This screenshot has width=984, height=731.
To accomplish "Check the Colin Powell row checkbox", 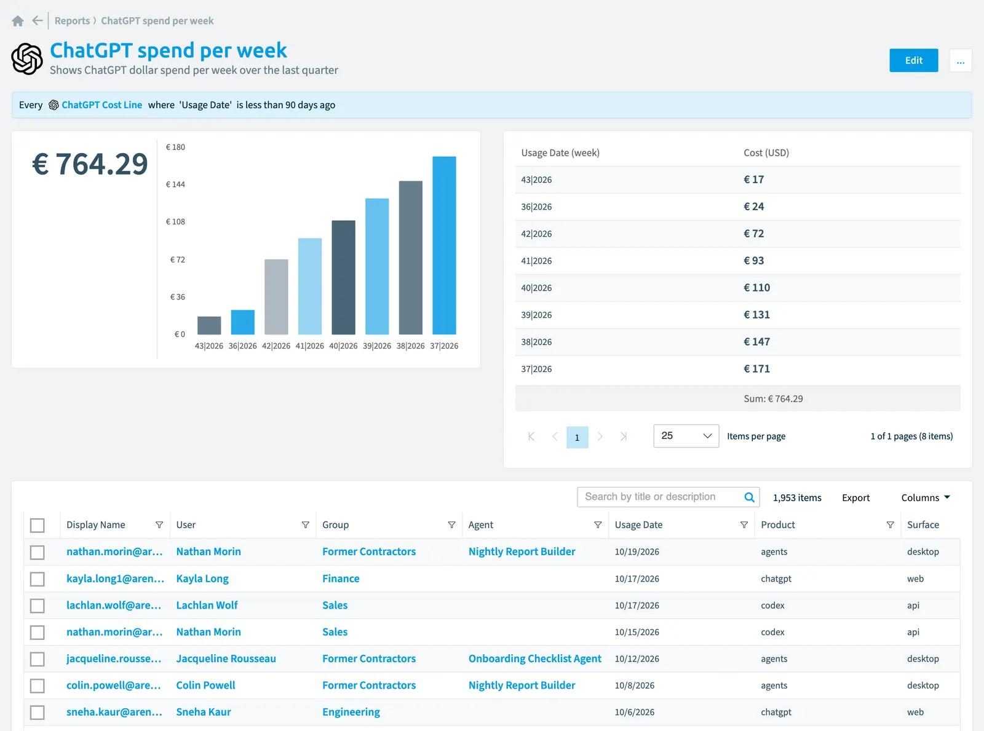I will click(x=38, y=686).
